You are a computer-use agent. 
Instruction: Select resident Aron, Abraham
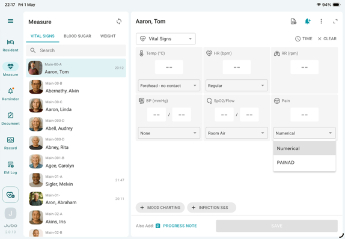coord(76,199)
